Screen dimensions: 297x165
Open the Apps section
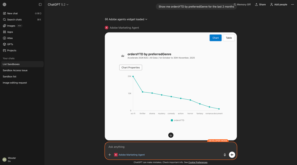tap(22, 32)
